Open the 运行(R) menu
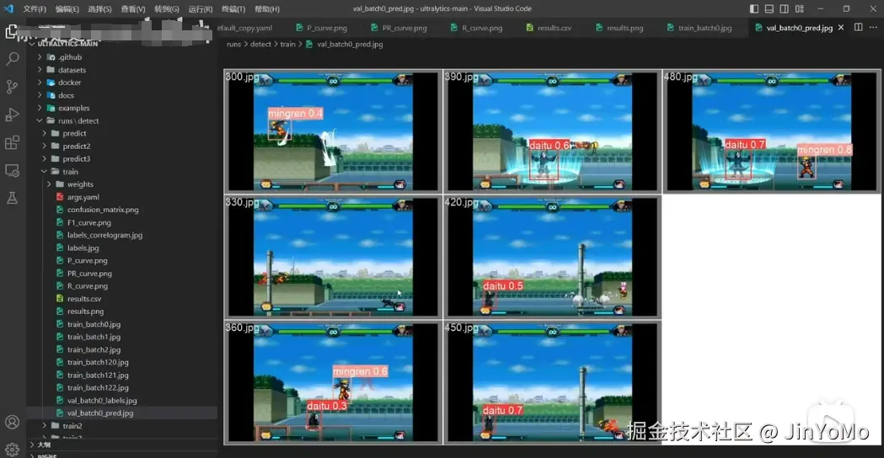884x458 pixels. coord(200,9)
